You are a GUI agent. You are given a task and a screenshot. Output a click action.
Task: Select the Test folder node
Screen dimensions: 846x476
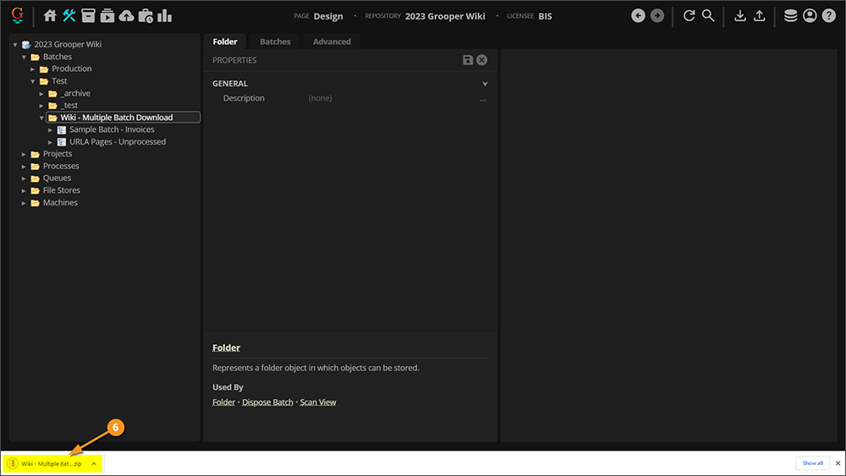pos(59,81)
